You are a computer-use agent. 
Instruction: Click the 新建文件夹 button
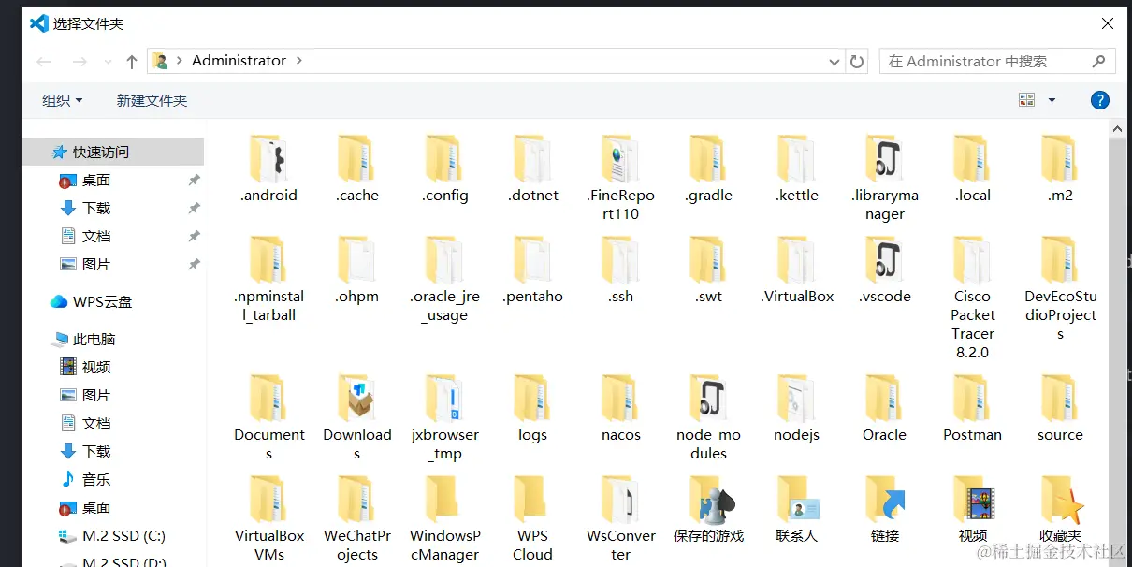tap(152, 100)
